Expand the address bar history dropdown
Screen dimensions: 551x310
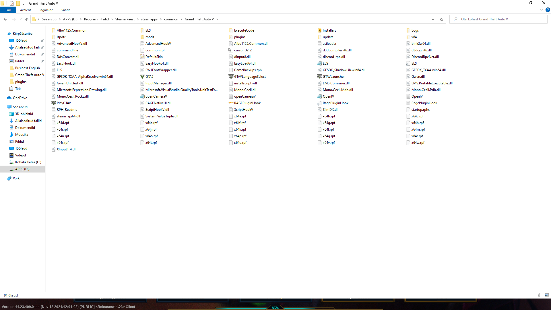point(433,19)
